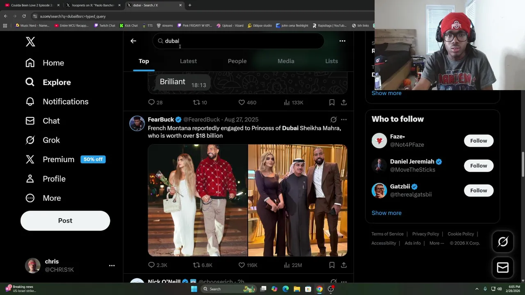The height and width of the screenshot is (295, 525).
Task: Open a new browser tab
Action: 190,5
